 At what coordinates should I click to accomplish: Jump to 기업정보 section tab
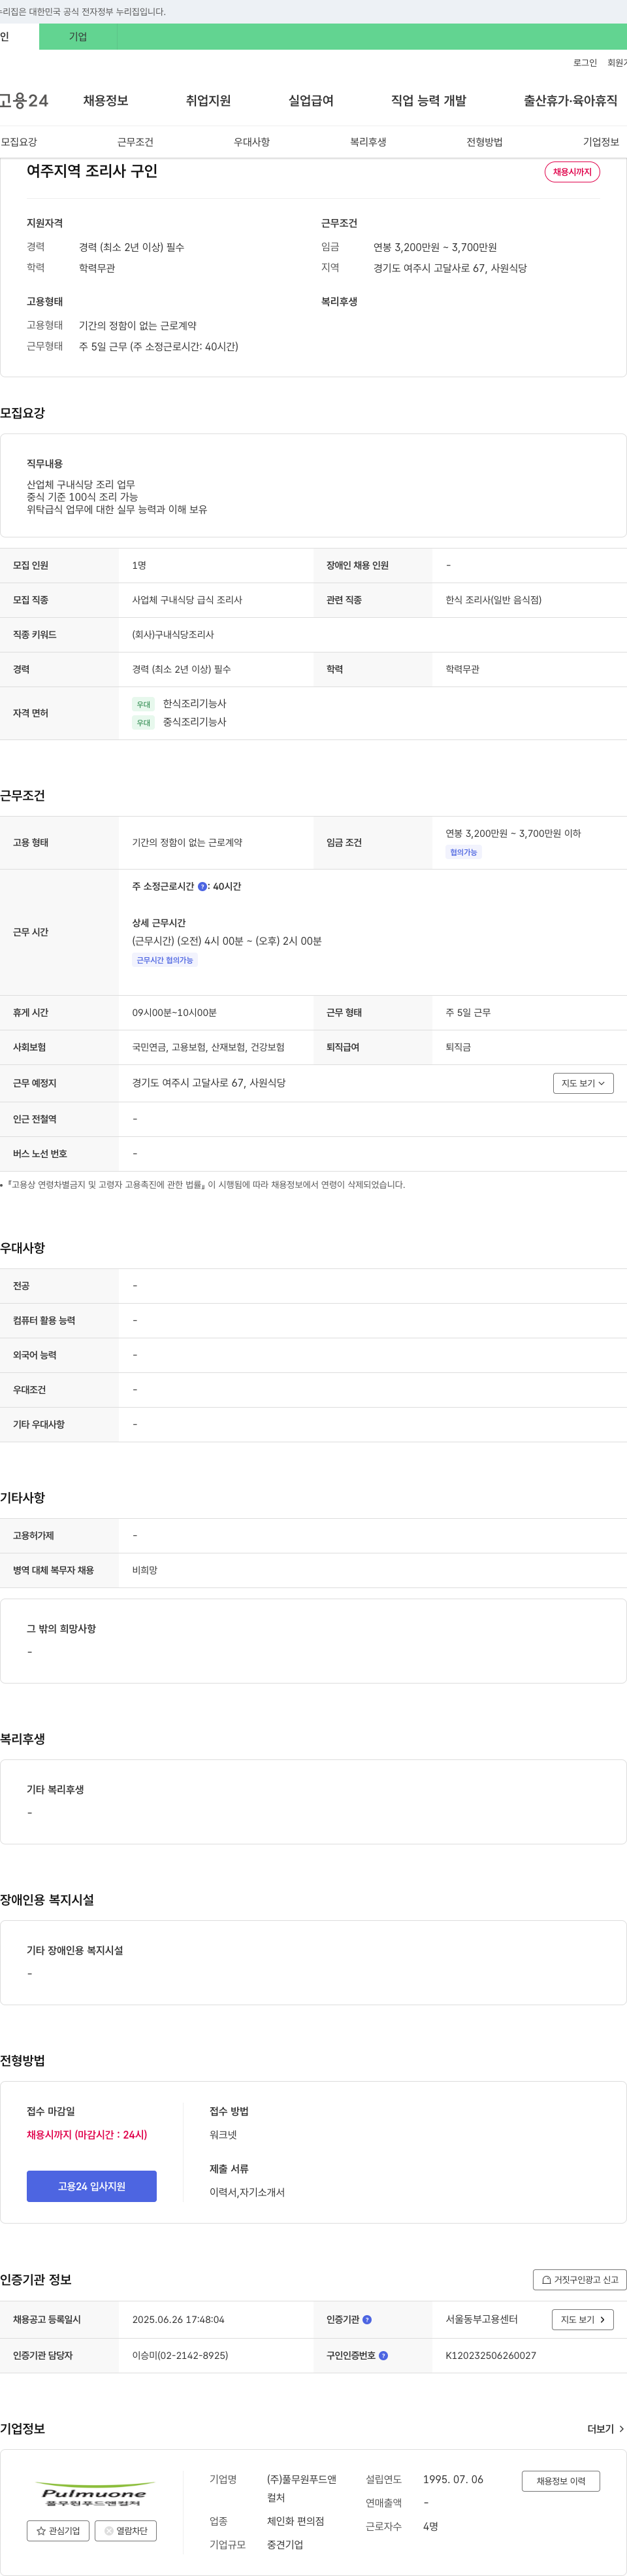tap(601, 142)
